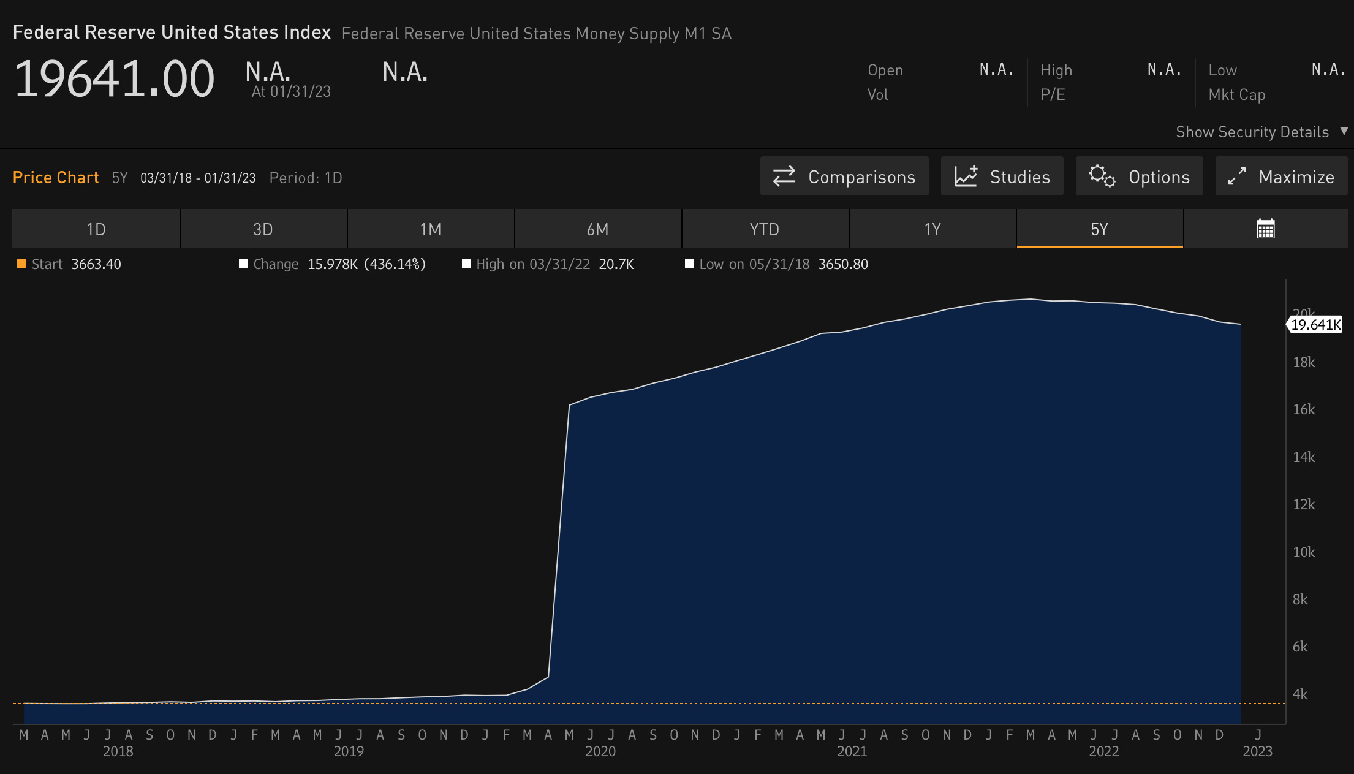Click the Change value 15.978K (436.14%)
This screenshot has height=774, width=1354.
point(366,264)
